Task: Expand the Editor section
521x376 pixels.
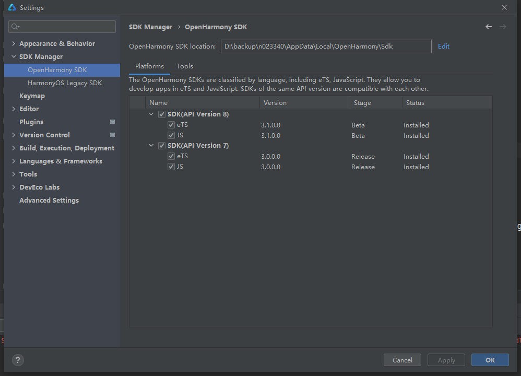Action: (x=14, y=109)
